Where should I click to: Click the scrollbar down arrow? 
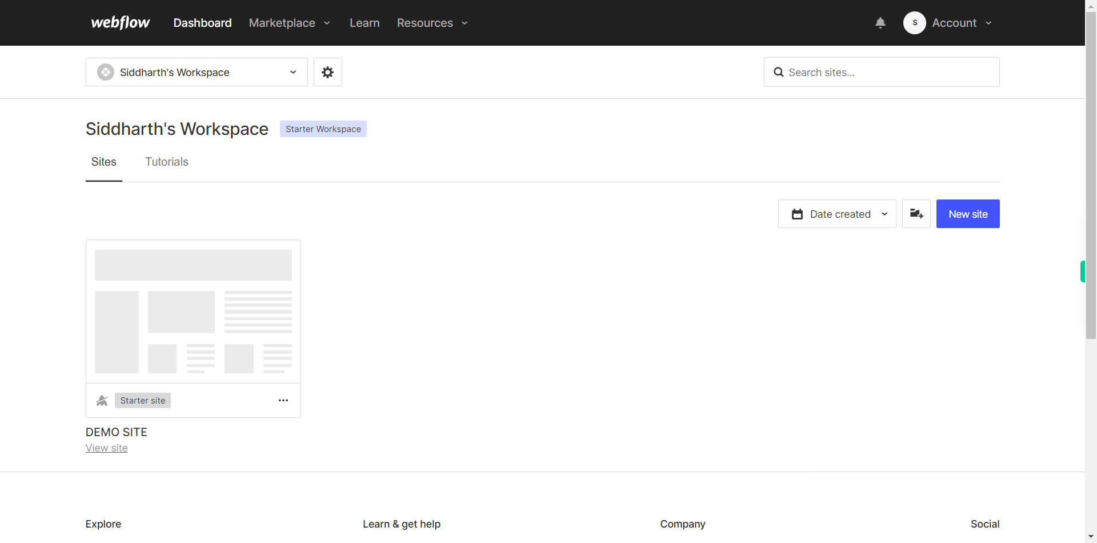1091,537
